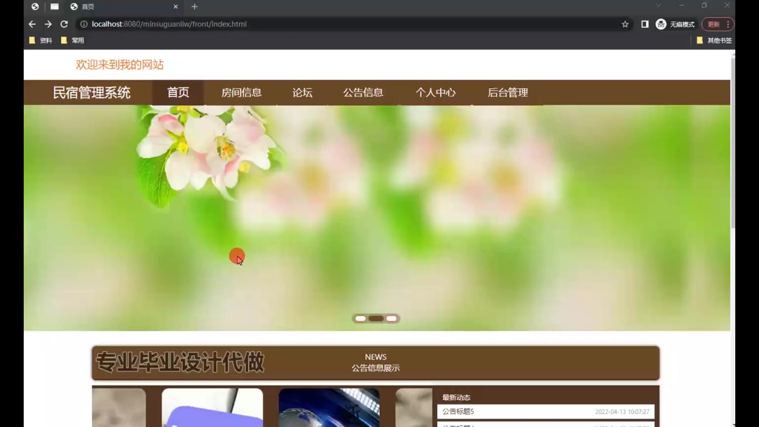Open the tab search dropdown chevron
The image size is (759, 427).
tap(659, 6)
